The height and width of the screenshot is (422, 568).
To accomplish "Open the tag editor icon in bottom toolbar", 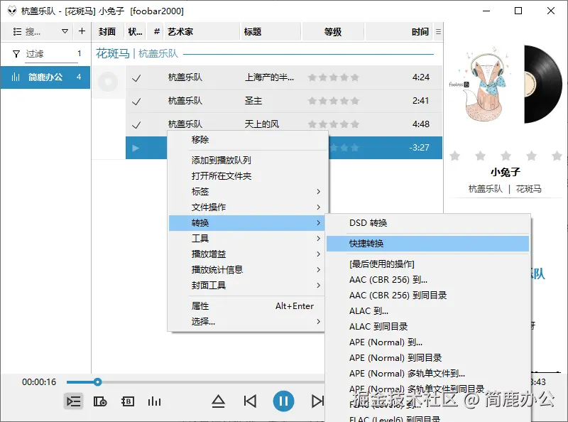I will point(127,401).
